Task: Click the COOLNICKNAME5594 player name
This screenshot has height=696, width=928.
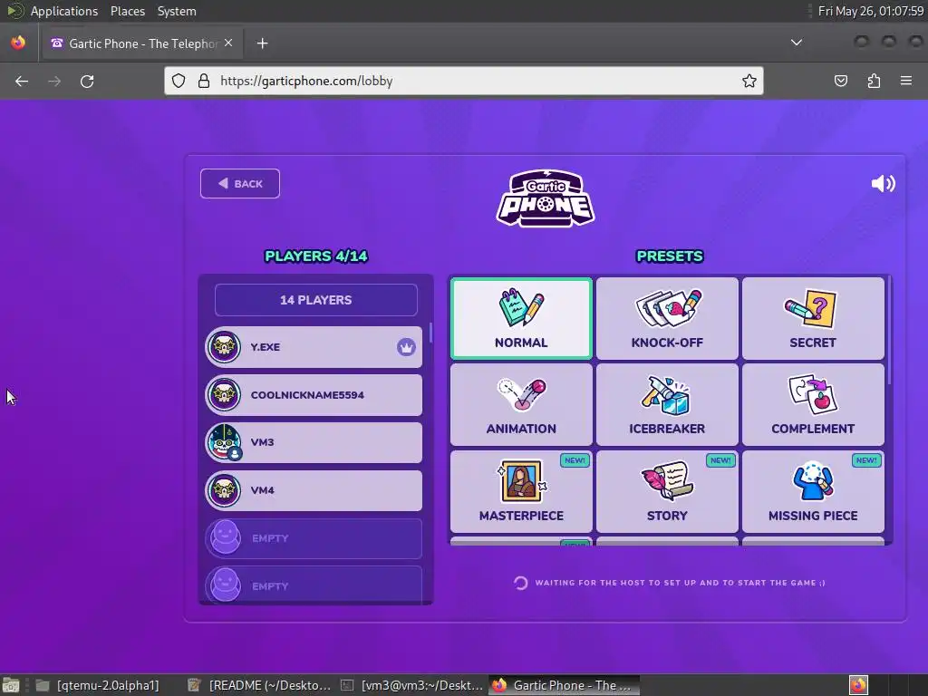Action: 307,395
